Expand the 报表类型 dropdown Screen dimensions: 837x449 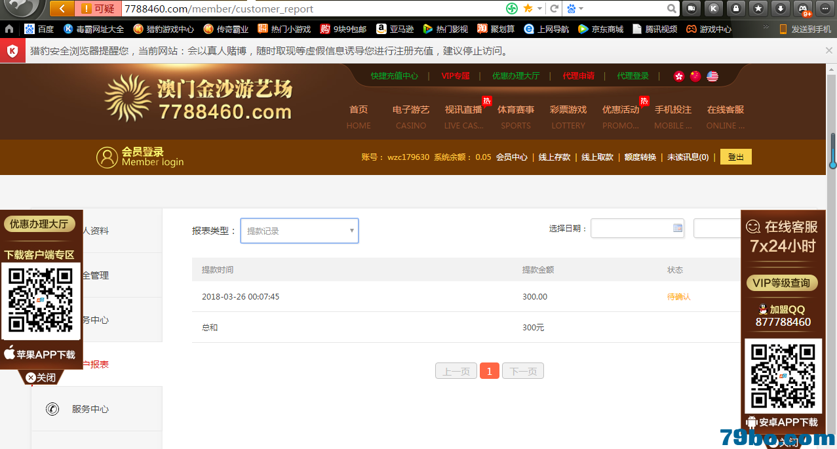tap(300, 231)
